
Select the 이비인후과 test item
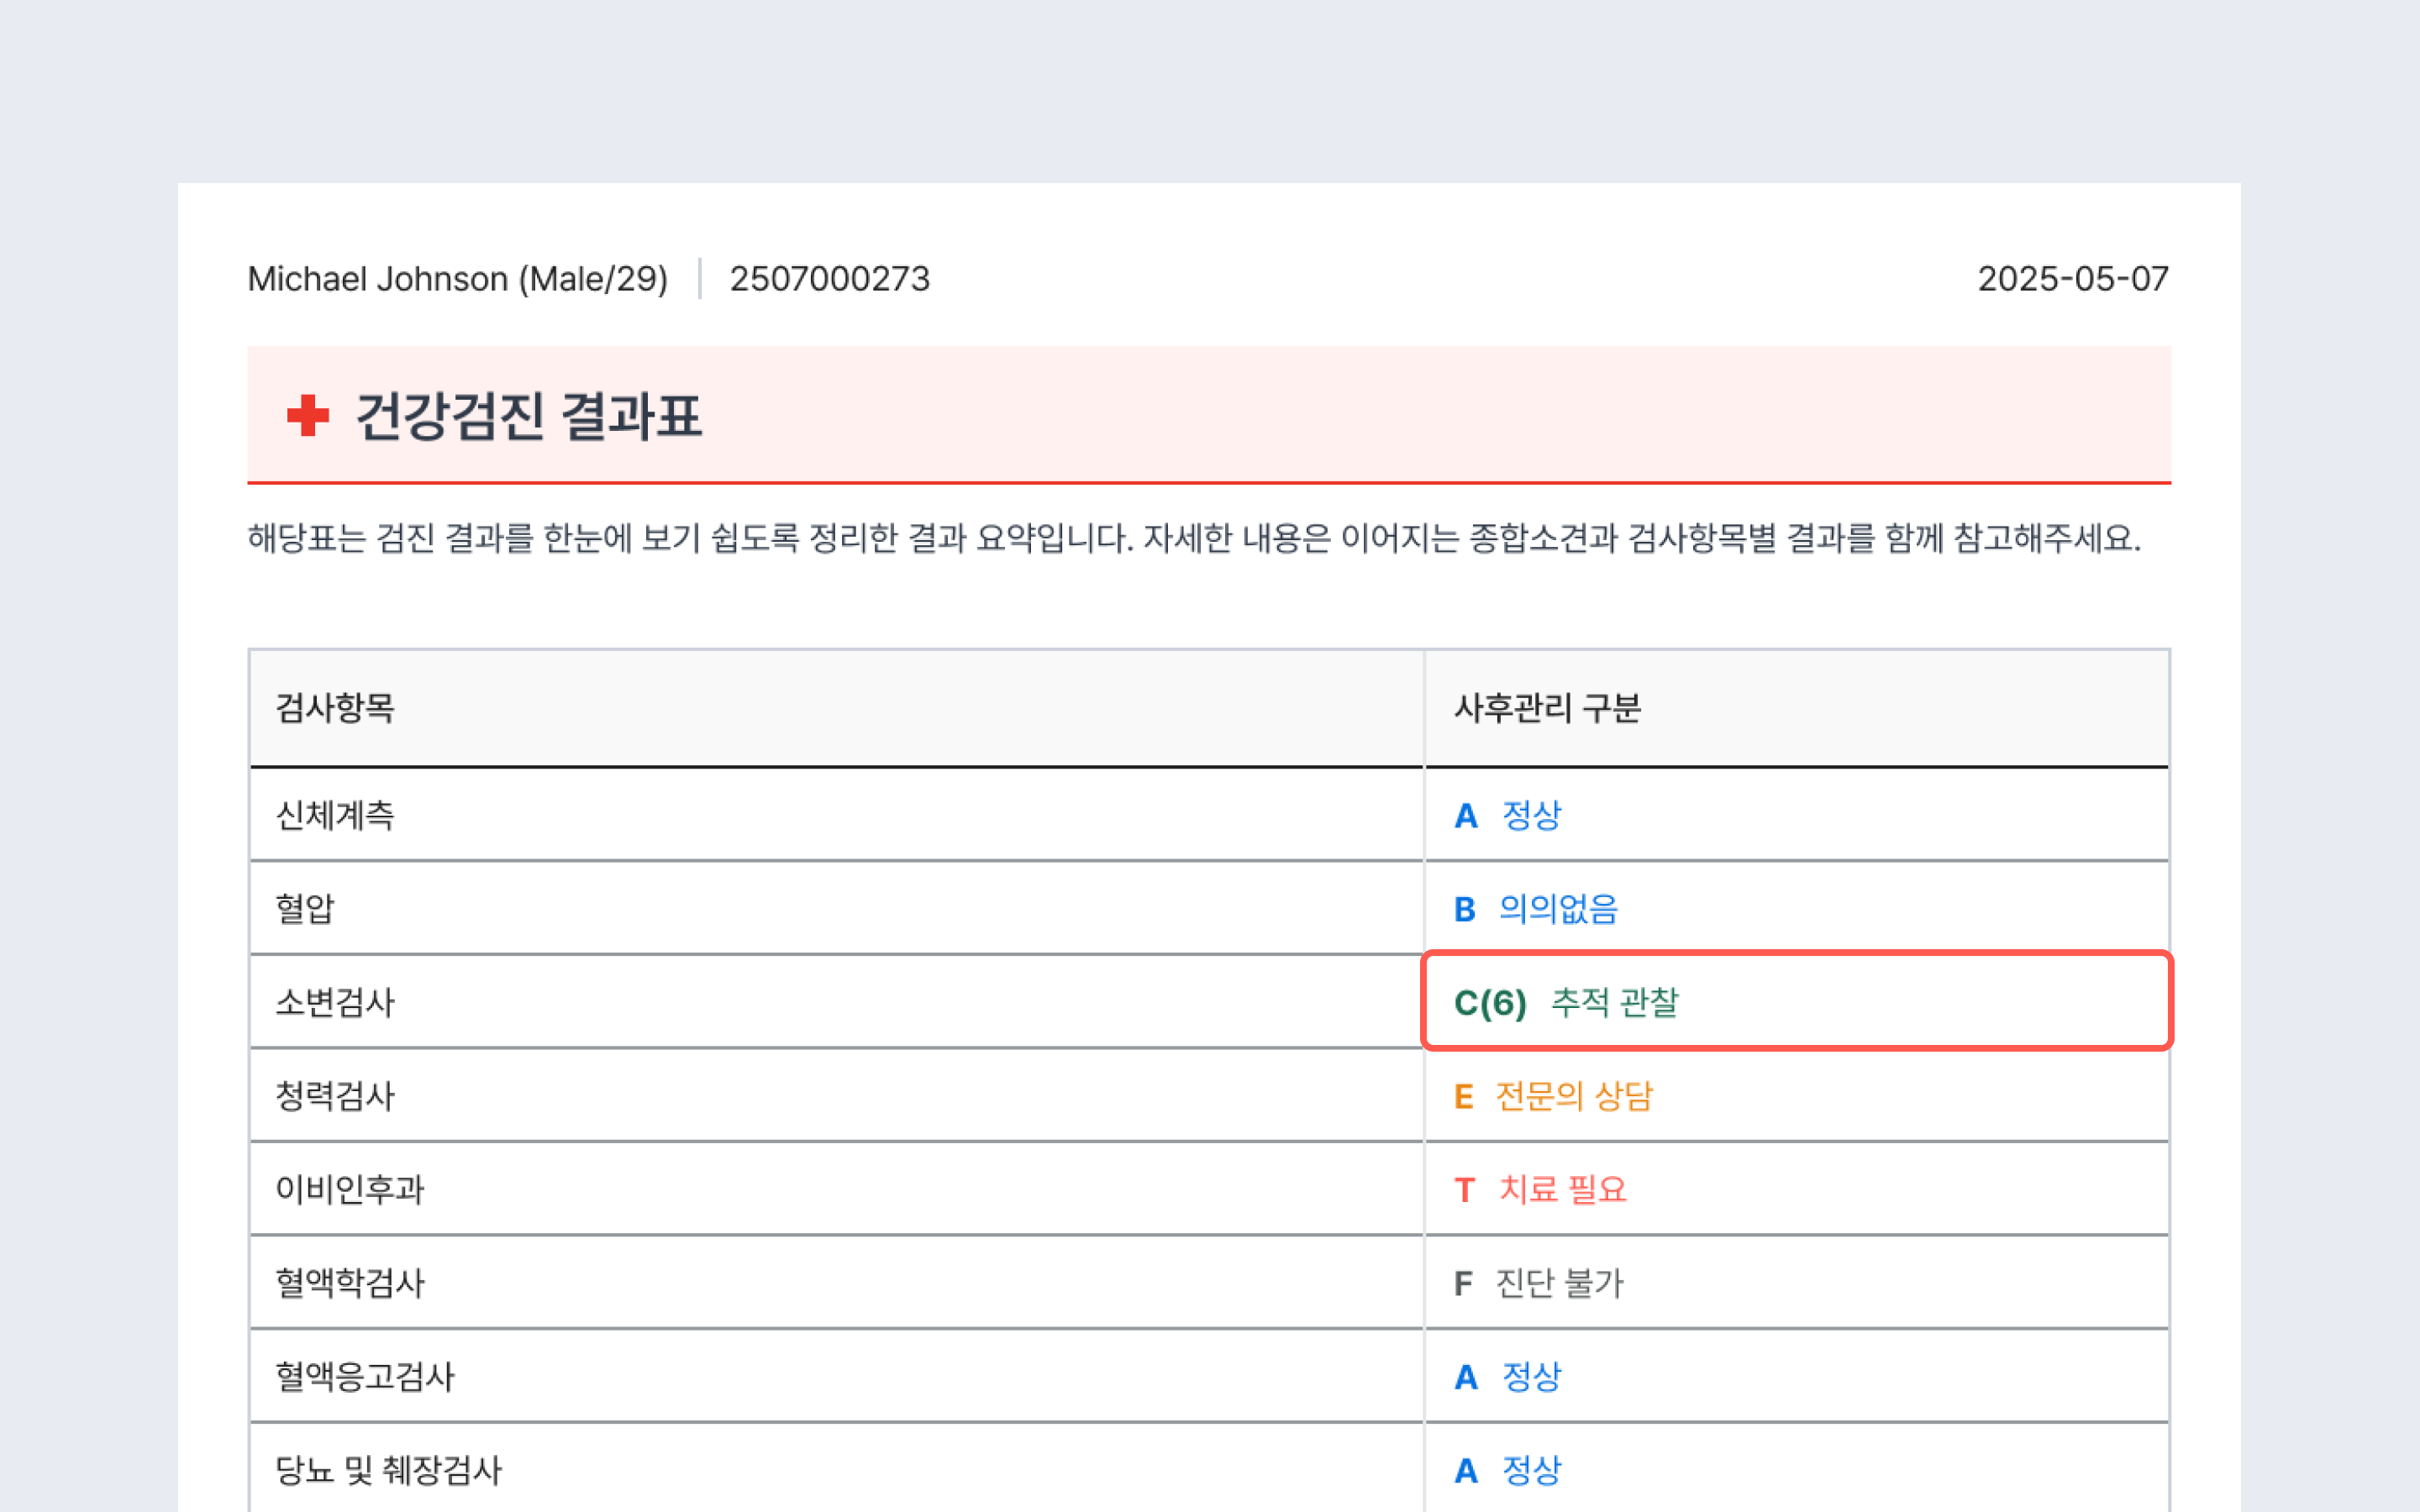[x=350, y=1189]
